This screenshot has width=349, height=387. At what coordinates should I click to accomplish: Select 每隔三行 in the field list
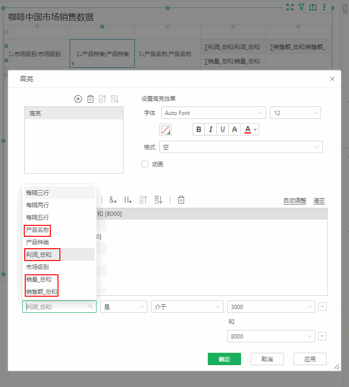pyautogui.click(x=59, y=193)
